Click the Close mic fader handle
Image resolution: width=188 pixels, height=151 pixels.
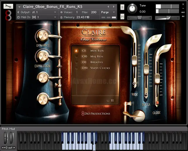[157, 79]
